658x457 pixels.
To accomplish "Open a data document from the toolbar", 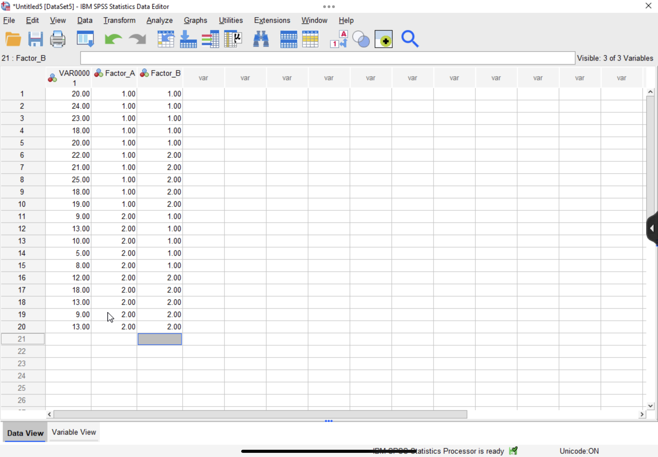I will point(13,39).
